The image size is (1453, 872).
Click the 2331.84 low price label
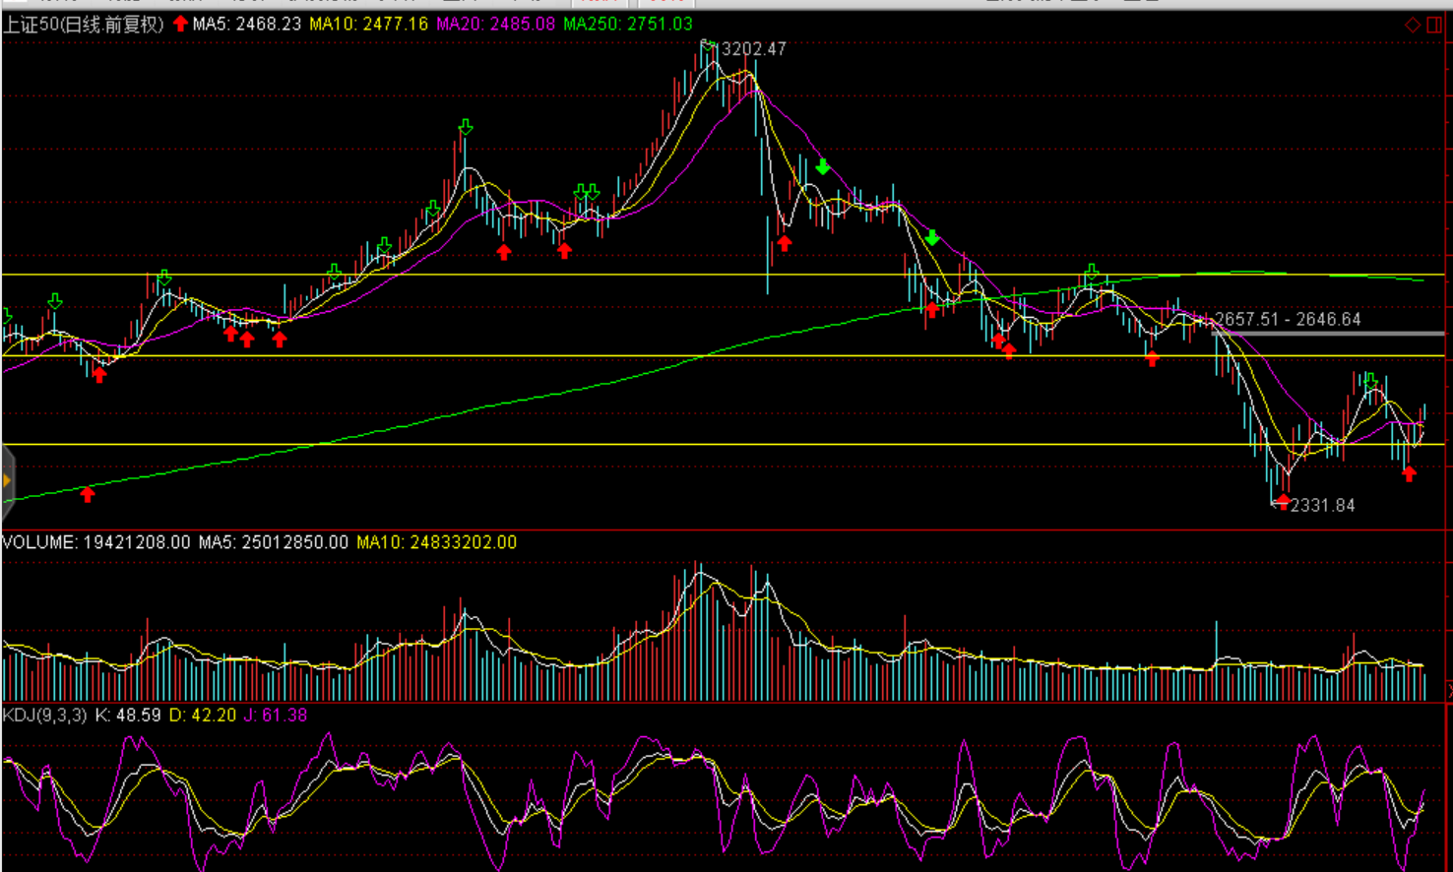(x=1322, y=505)
